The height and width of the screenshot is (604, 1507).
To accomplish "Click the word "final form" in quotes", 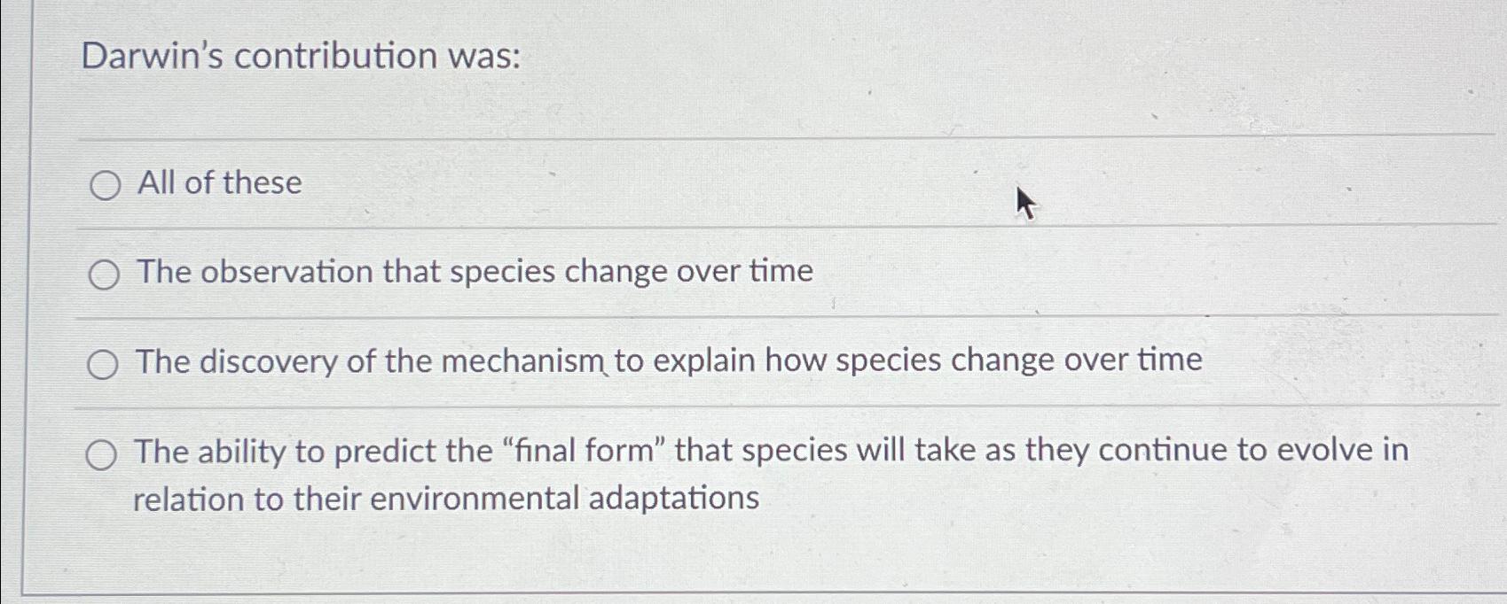I will point(581,450).
